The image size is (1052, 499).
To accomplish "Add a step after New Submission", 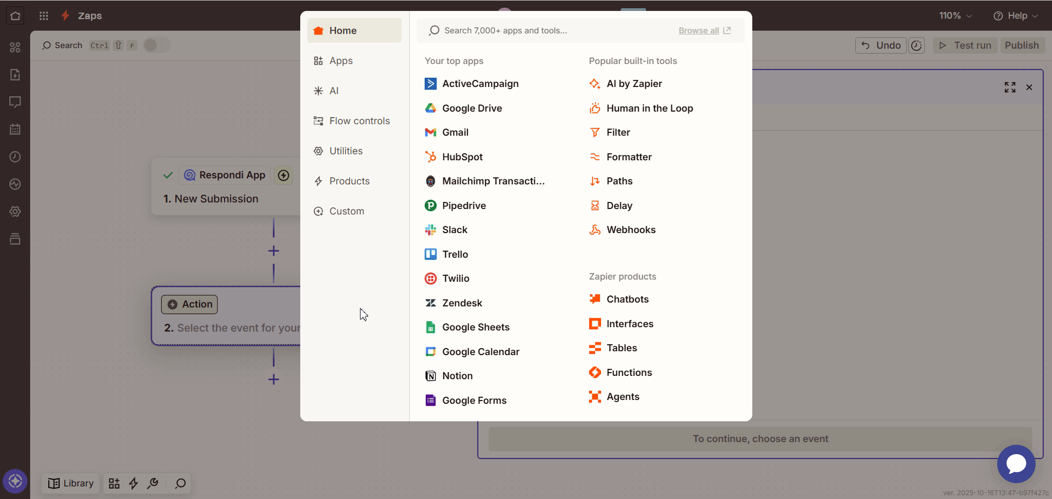I will pyautogui.click(x=274, y=251).
